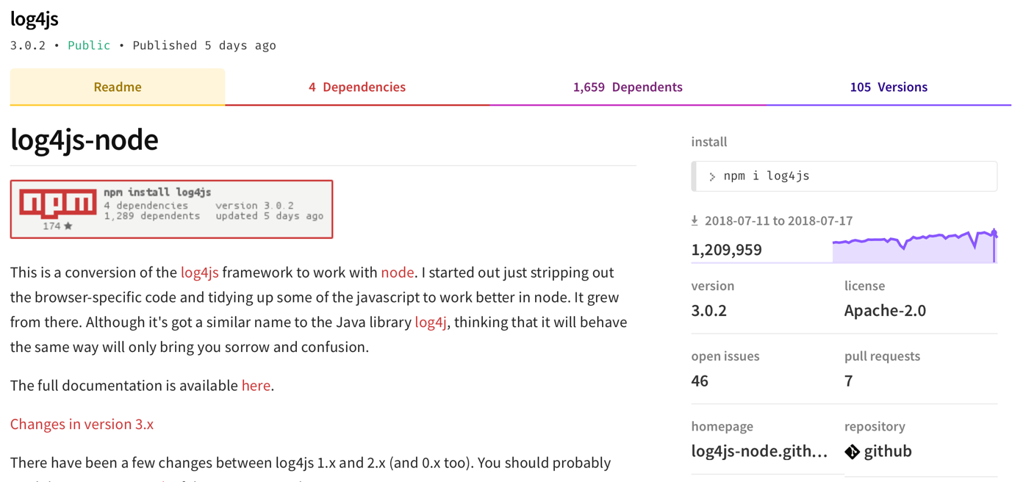Open the 105 Versions tab

point(889,86)
